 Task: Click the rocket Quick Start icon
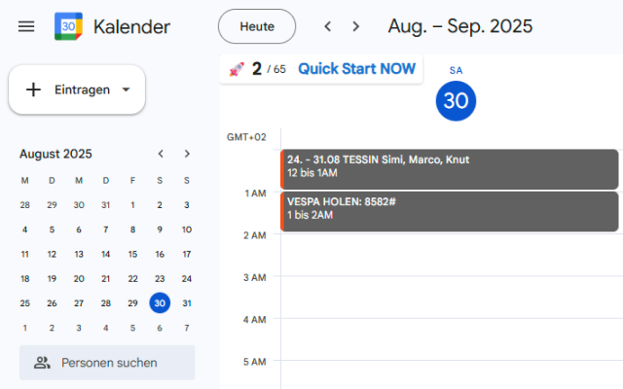237,69
